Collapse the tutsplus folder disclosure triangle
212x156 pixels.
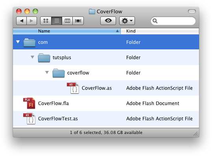pos(32,57)
